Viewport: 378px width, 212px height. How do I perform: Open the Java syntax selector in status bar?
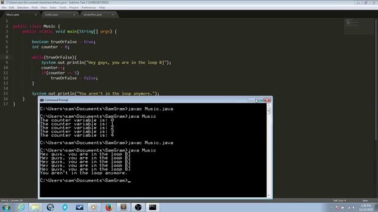pyautogui.click(x=365, y=200)
